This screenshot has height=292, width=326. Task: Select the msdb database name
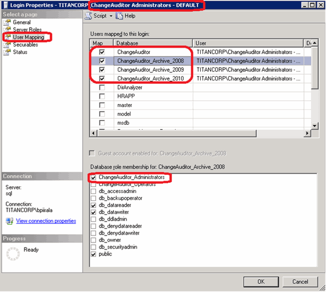123,123
